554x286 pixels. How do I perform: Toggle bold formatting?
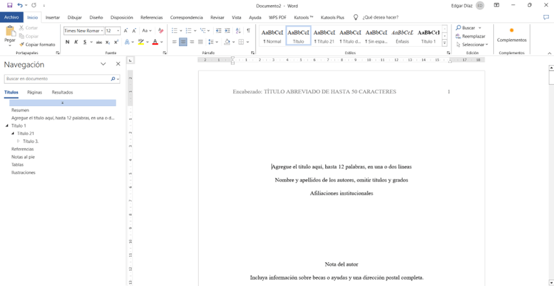[x=68, y=42]
